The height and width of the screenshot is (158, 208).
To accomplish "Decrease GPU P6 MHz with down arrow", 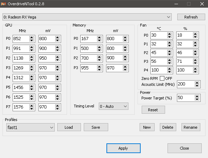I will click(x=31, y=99).
